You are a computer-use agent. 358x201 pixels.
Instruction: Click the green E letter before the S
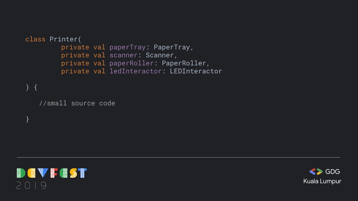click(x=64, y=173)
